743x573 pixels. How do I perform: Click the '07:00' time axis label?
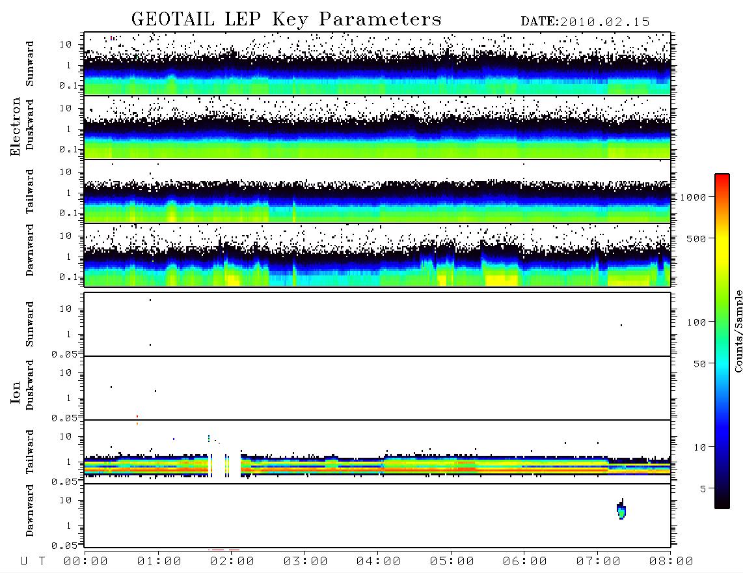[599, 561]
